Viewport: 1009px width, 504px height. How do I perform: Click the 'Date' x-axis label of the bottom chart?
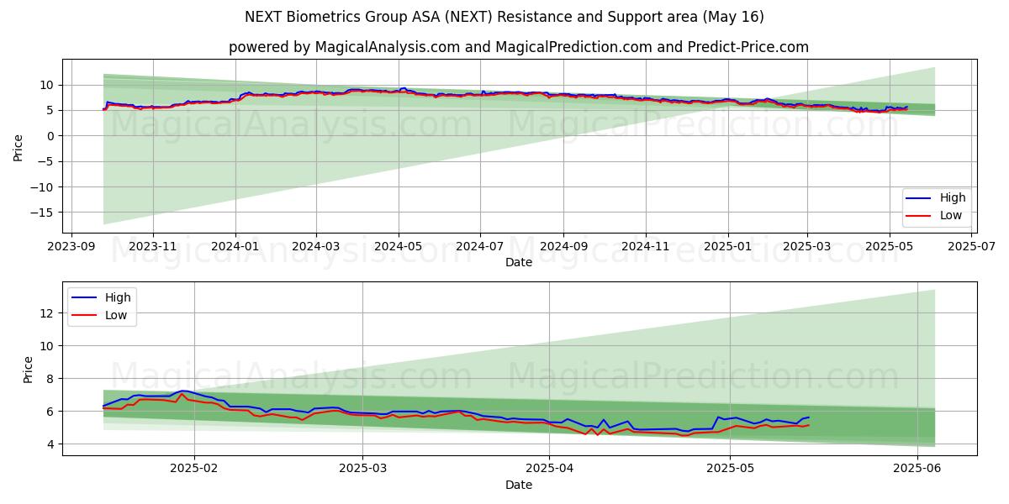tap(519, 485)
